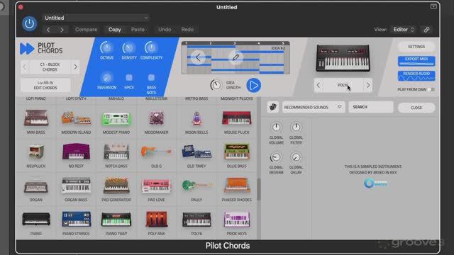Click the pencil edit icon in piano roll
The image size is (454, 255).
tap(236, 57)
